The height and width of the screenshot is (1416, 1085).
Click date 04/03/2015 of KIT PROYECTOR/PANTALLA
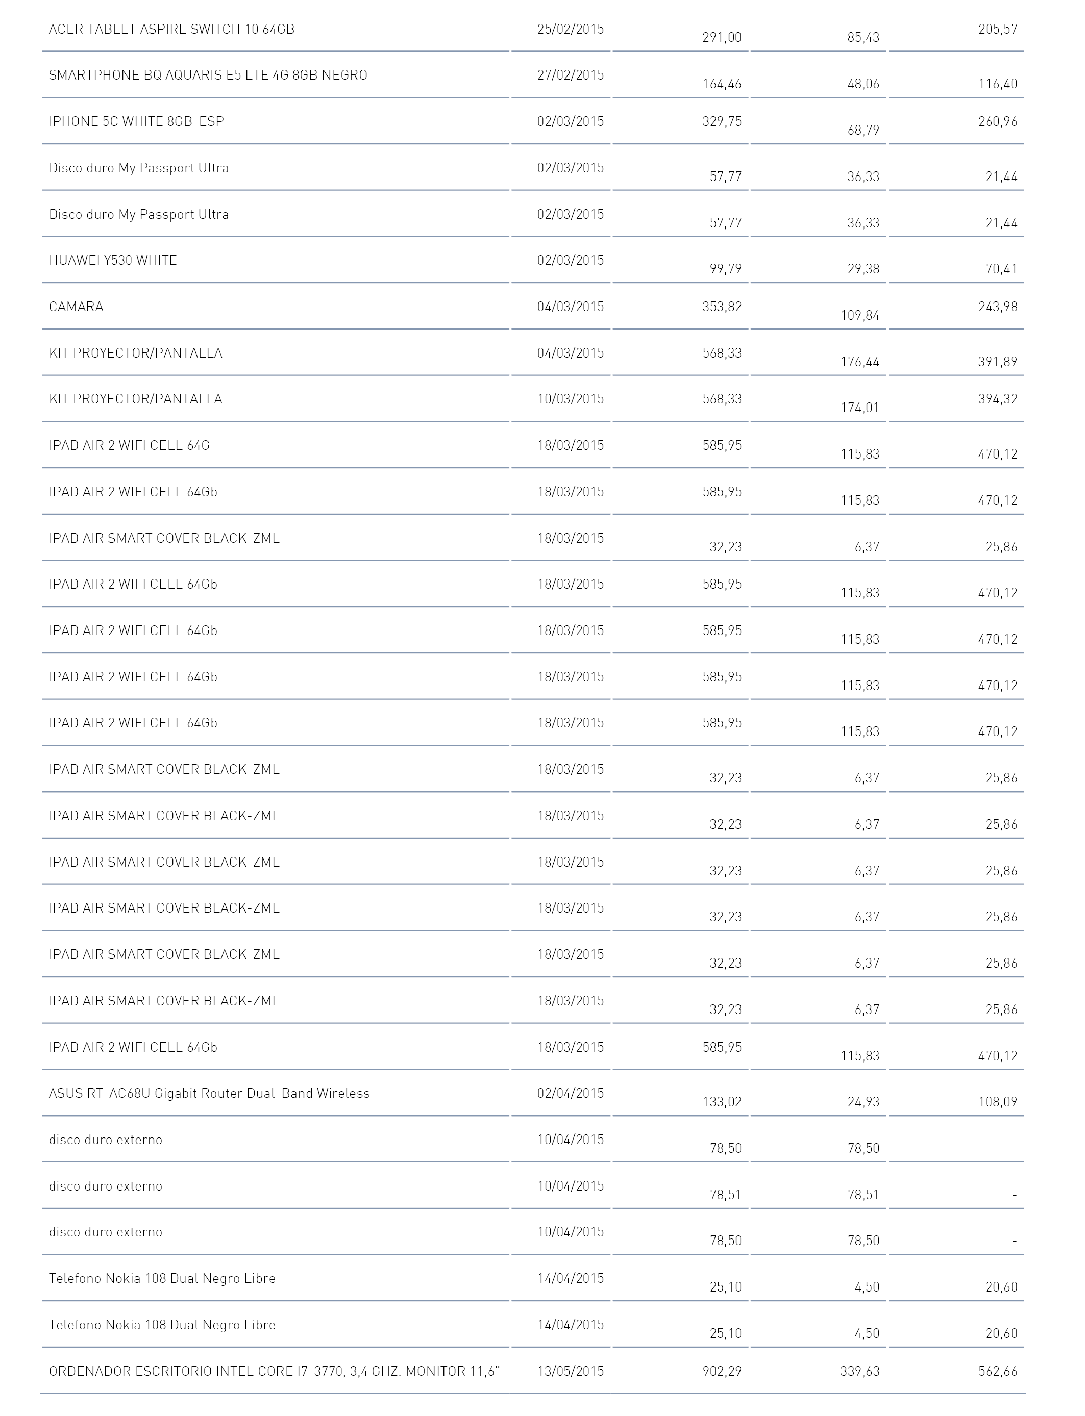(x=570, y=353)
